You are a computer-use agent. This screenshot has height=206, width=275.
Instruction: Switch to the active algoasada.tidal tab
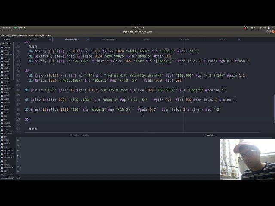coord(71,39)
